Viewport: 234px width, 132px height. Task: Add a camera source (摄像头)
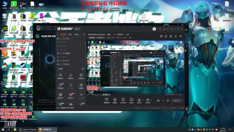click(115, 101)
